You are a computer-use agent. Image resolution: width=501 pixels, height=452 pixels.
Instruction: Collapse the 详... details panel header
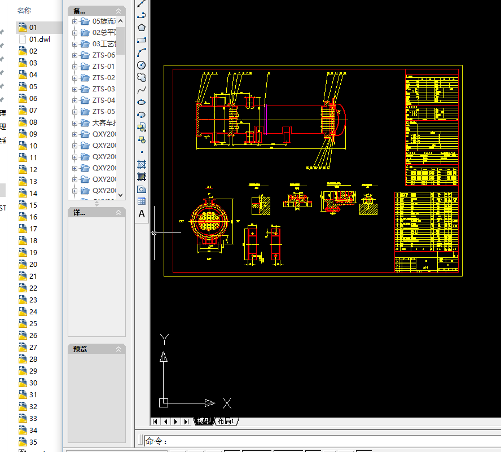pos(118,213)
